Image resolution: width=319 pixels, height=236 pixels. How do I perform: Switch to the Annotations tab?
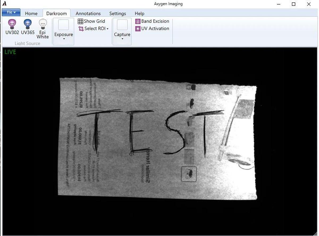pyautogui.click(x=88, y=13)
